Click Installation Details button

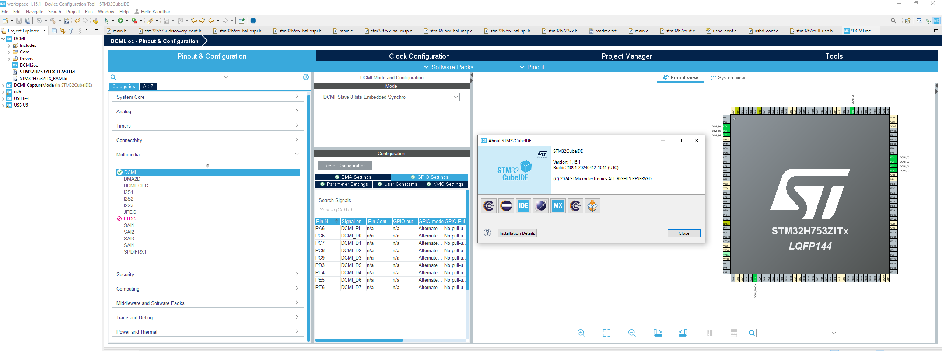pos(517,233)
